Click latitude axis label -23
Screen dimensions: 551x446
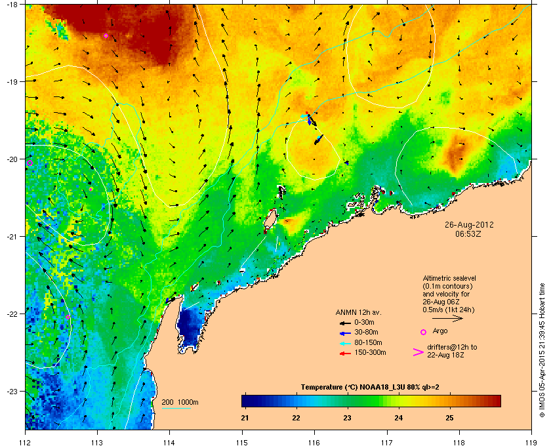[12, 391]
